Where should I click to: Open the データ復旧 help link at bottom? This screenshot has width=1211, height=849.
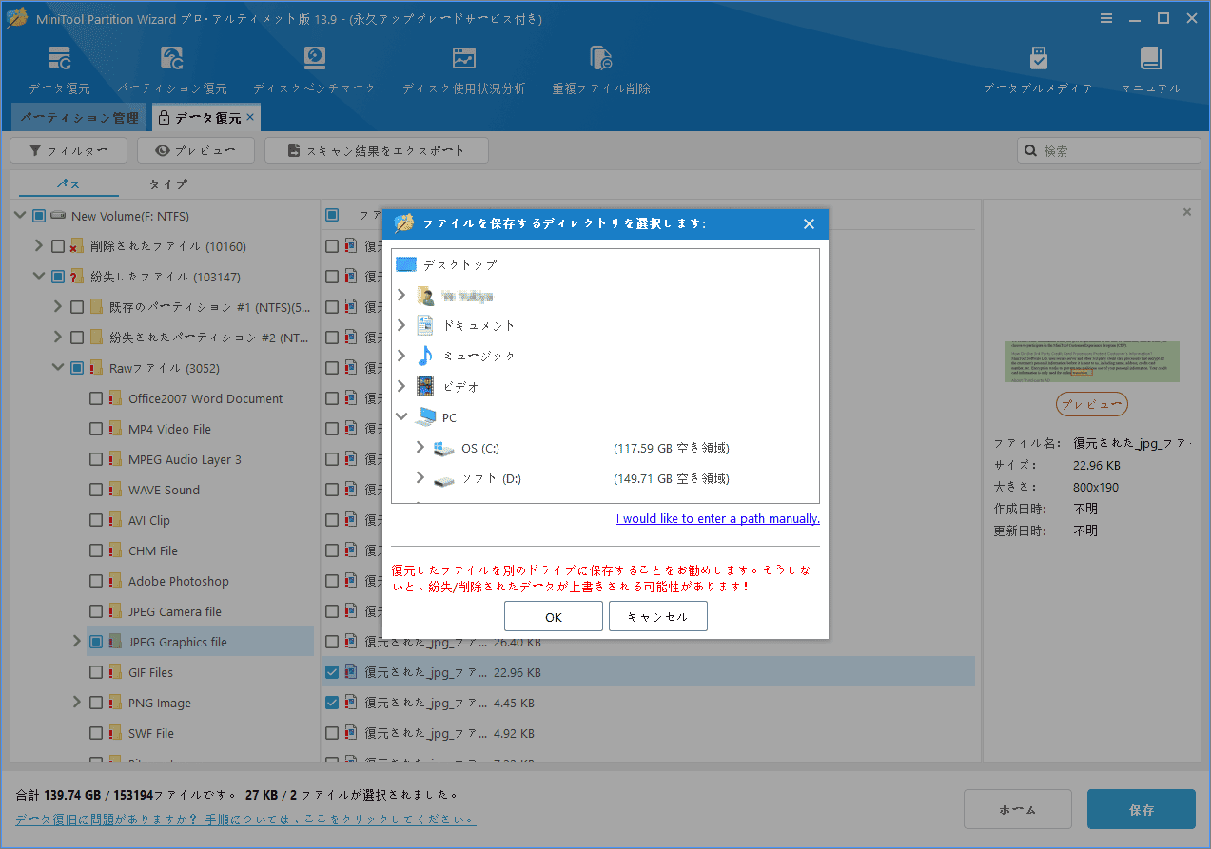pos(245,819)
